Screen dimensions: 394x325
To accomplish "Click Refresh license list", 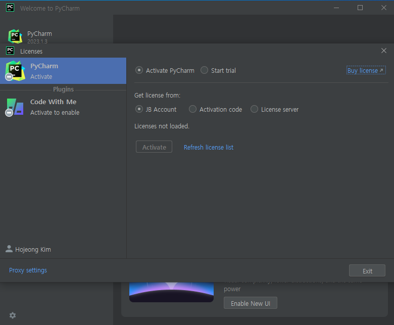I will coord(209,147).
